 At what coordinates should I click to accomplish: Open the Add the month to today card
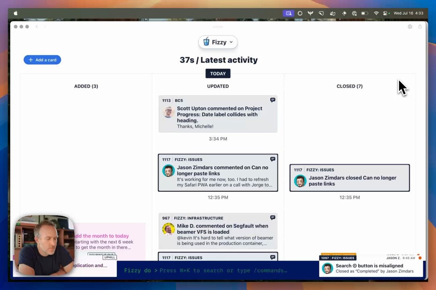[109, 242]
